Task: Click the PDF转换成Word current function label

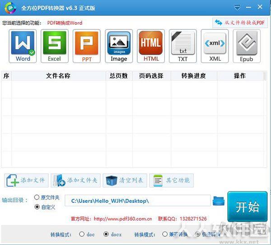Action: (65, 23)
